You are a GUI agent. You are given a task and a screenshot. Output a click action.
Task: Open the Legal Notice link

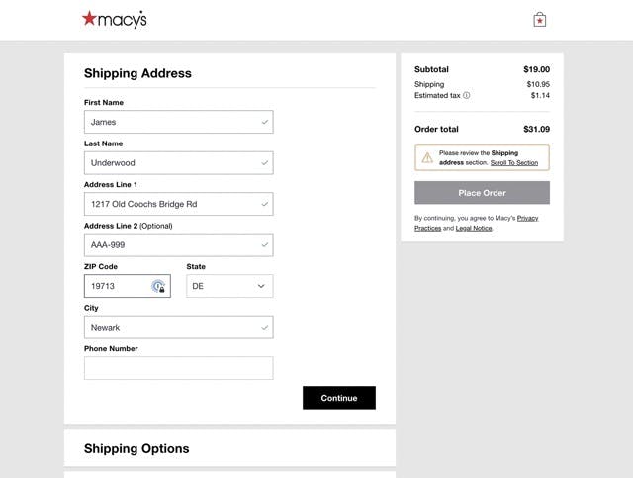coord(474,228)
